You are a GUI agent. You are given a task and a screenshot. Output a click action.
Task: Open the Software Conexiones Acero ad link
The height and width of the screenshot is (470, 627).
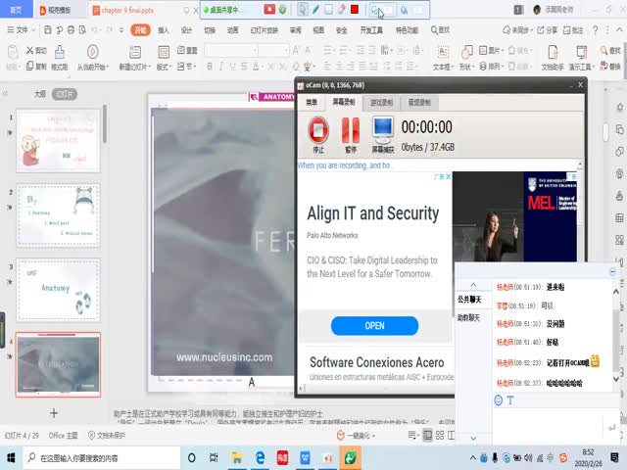point(376,362)
